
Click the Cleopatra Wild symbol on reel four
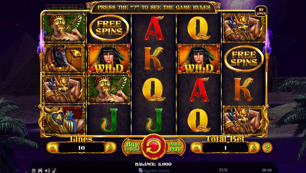198,59
